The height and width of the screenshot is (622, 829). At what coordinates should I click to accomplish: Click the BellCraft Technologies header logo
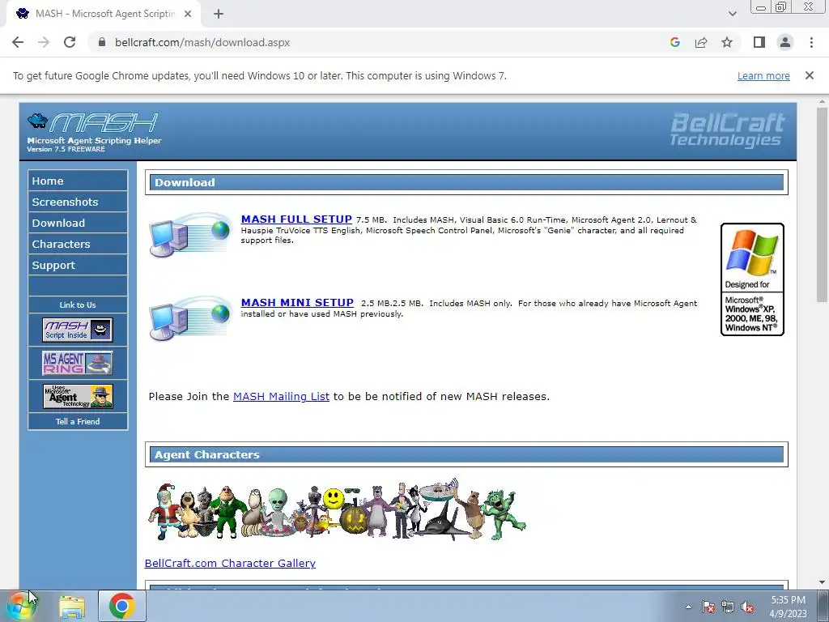[x=728, y=129]
